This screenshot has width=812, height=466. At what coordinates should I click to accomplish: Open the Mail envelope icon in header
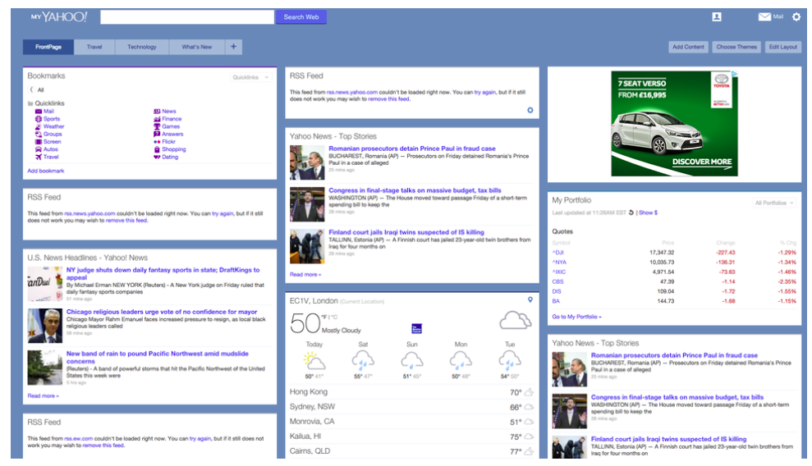[764, 16]
